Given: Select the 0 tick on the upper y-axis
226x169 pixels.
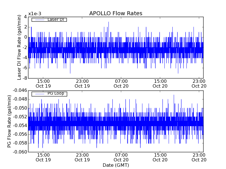Looking at the screenshot, I should pos(25,37).
